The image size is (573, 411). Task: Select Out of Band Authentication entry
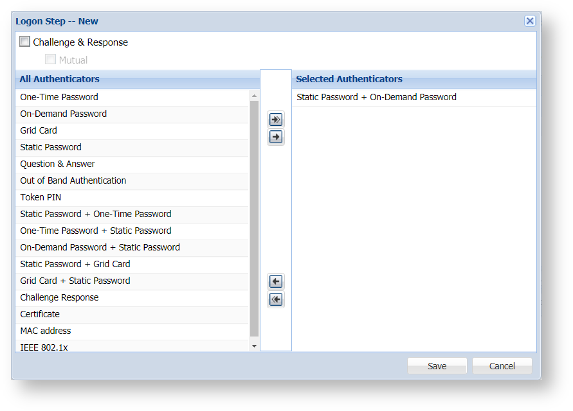pos(73,180)
